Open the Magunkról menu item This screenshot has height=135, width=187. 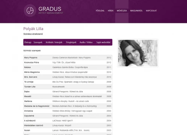136,11
